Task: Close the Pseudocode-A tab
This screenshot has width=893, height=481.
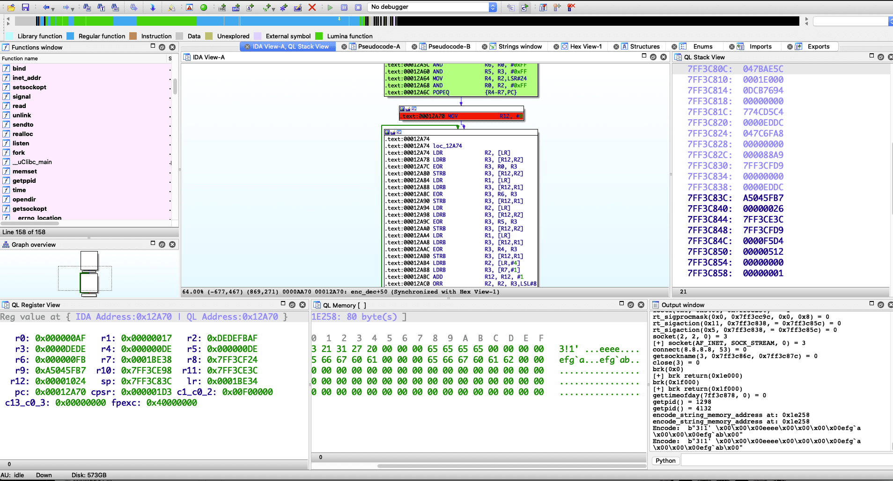Action: [x=344, y=46]
